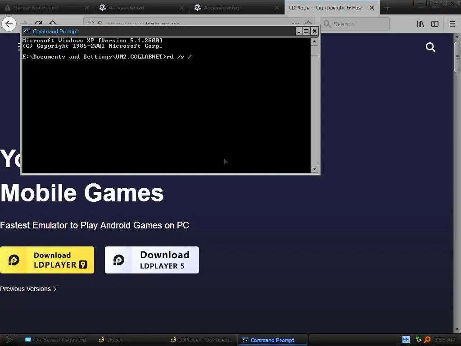Click the 'Mobile Games' heading text
The width and height of the screenshot is (461, 346).
tap(82, 193)
